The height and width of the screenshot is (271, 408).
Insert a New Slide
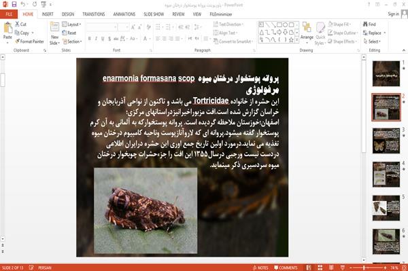click(54, 33)
